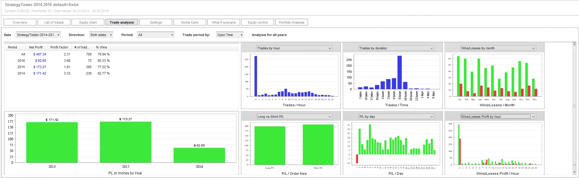This screenshot has width=579, height=178.
Task: Open the Equity chart tab
Action: pyautogui.click(x=88, y=22)
